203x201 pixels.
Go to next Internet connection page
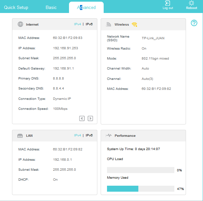click(90, 118)
